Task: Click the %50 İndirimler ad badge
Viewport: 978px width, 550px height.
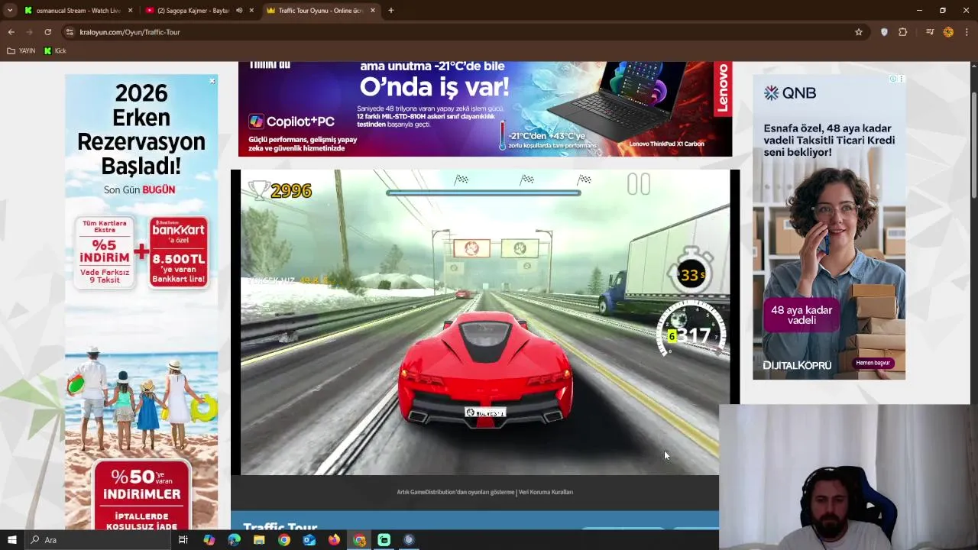Action: coord(141,495)
